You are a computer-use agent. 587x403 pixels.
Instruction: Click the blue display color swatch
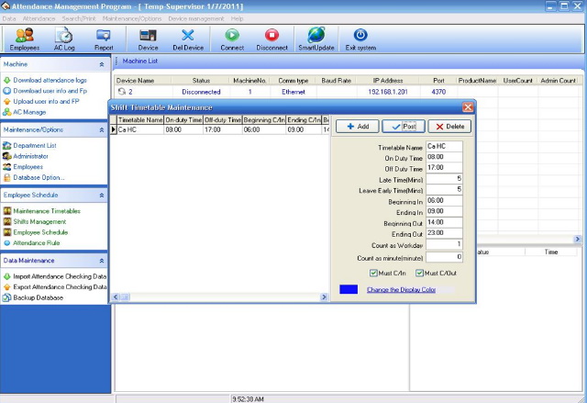click(x=349, y=289)
